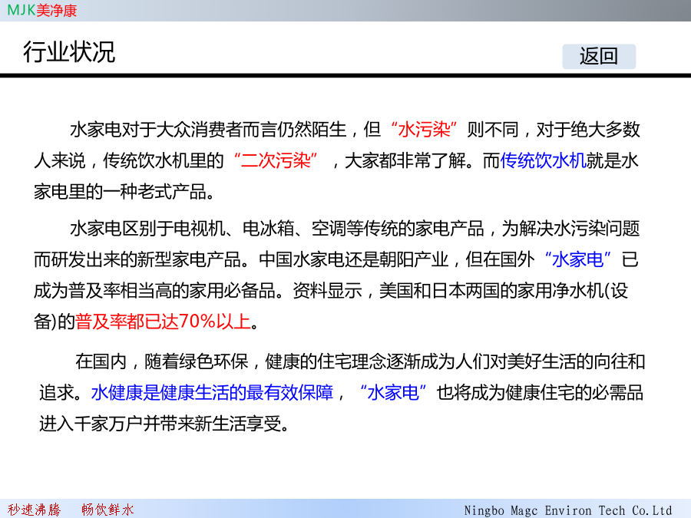The image size is (691, 518).
Task: Click the blue 传统饮水机 text
Action: click(543, 160)
